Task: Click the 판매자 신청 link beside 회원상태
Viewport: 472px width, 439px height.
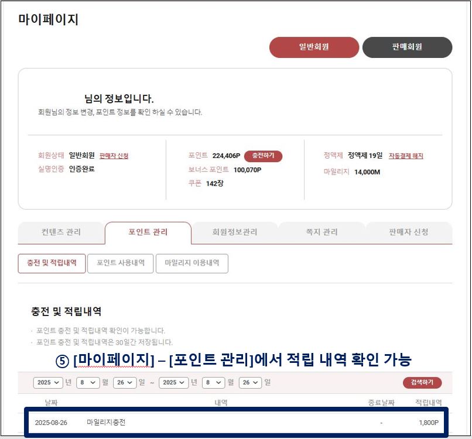Action: (114, 156)
